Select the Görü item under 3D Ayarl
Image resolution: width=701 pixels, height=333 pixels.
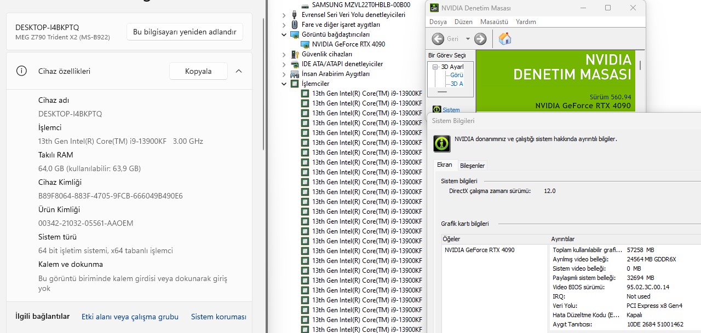point(457,75)
